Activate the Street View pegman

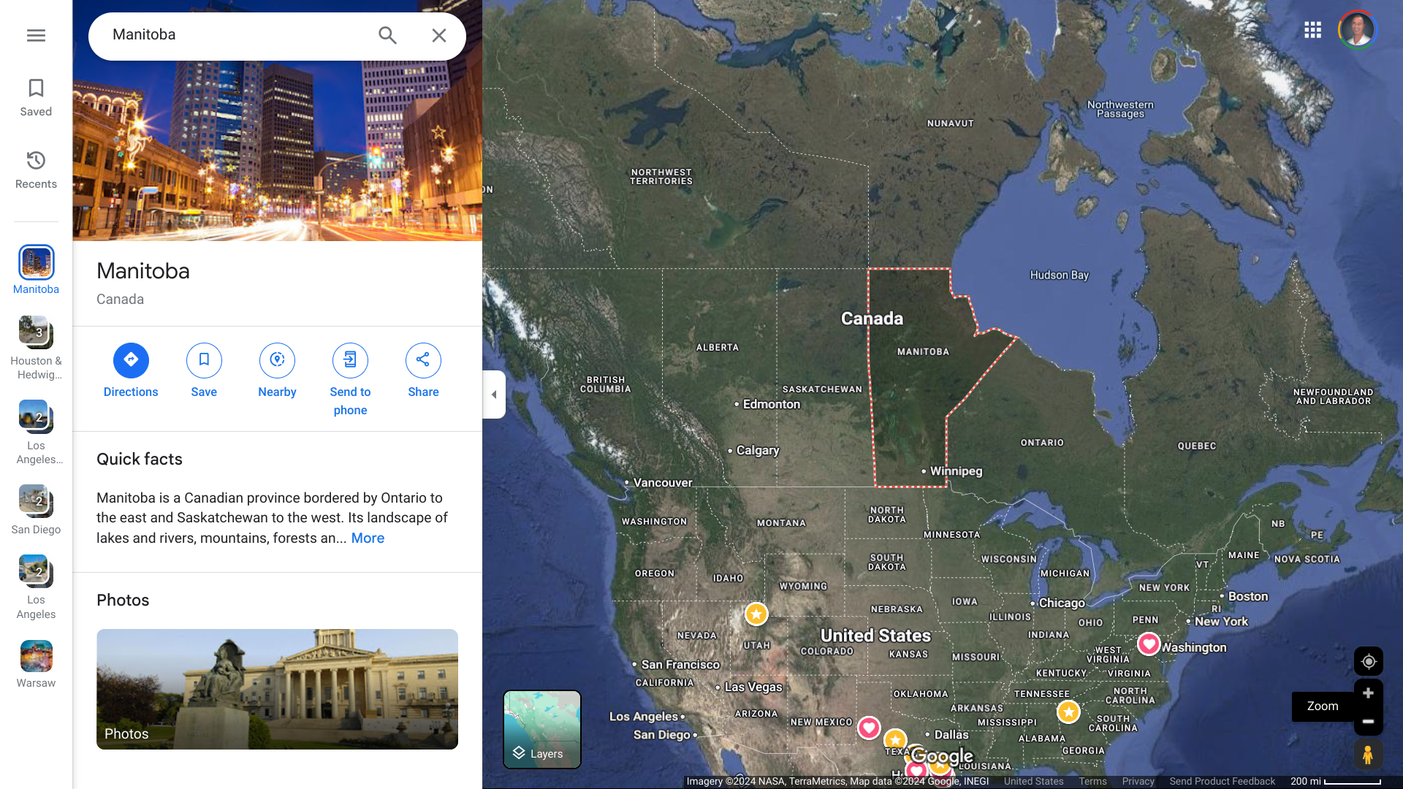click(x=1368, y=754)
